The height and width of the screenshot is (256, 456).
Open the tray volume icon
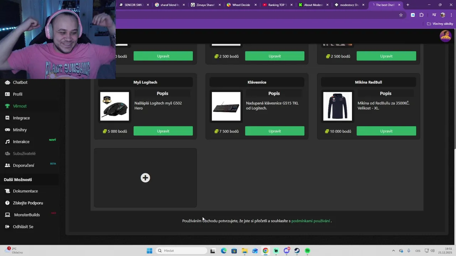(x=433, y=251)
